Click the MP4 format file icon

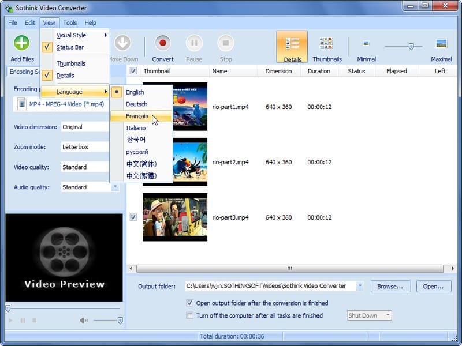(x=22, y=104)
